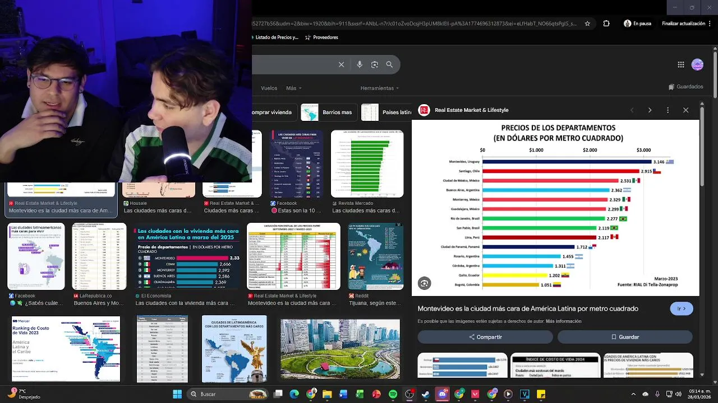The height and width of the screenshot is (403, 718).
Task: Click the 'Buenos Aires y Mo...' result caption
Action: 98,303
